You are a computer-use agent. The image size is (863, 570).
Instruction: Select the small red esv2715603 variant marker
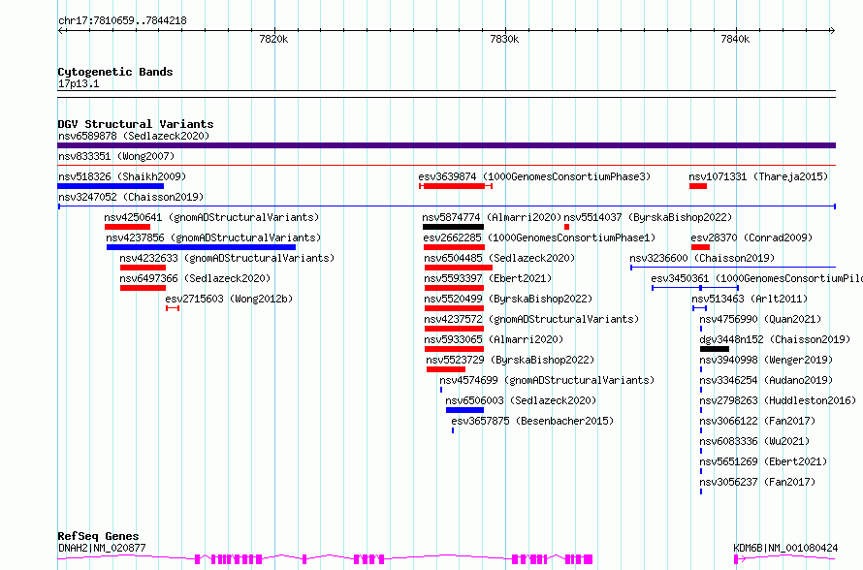173,308
